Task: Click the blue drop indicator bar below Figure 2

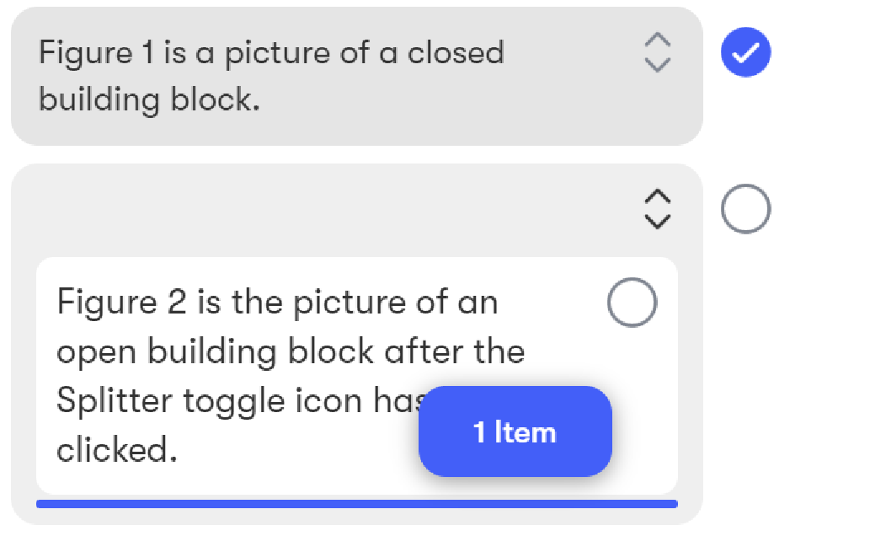Action: point(357,504)
